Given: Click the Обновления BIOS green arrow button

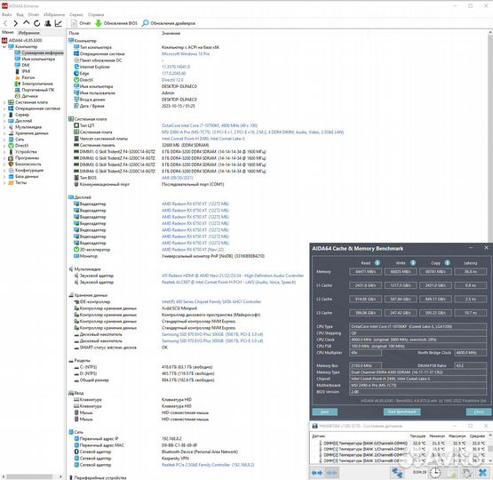Looking at the screenshot, I should tap(116, 23).
